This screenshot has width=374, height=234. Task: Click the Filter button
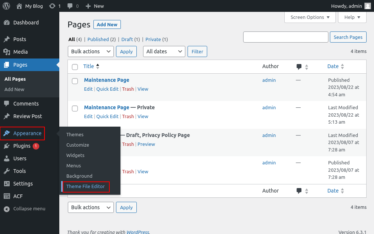[x=197, y=51]
